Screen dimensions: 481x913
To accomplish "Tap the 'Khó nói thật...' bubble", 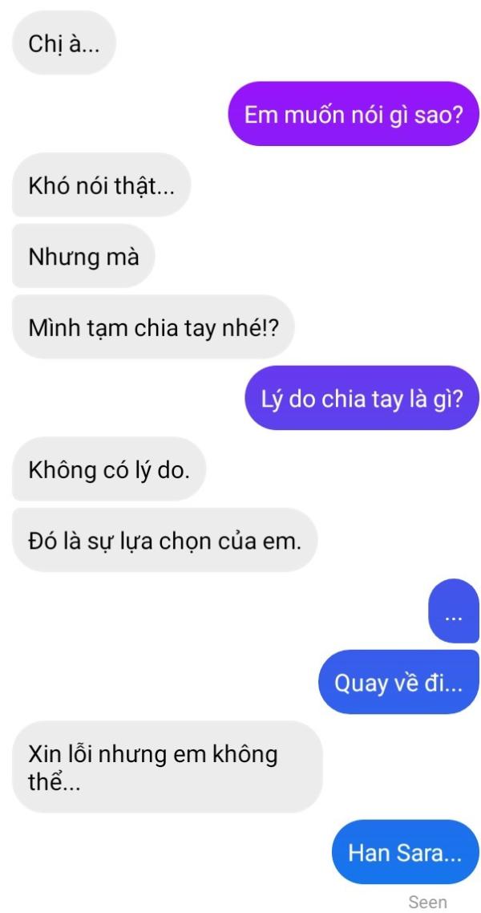I will (101, 185).
